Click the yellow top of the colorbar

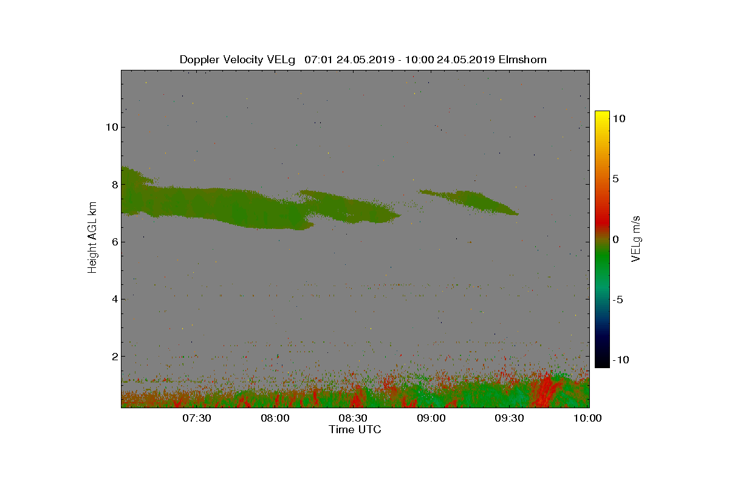[x=602, y=115]
